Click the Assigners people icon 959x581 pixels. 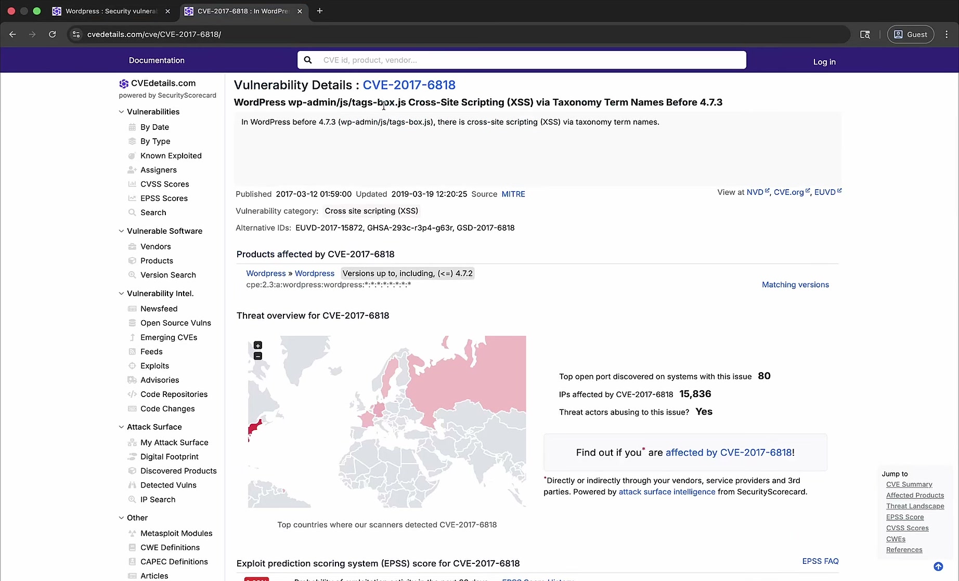click(132, 170)
